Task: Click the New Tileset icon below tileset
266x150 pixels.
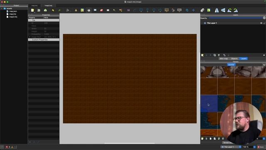Action: (x=202, y=139)
